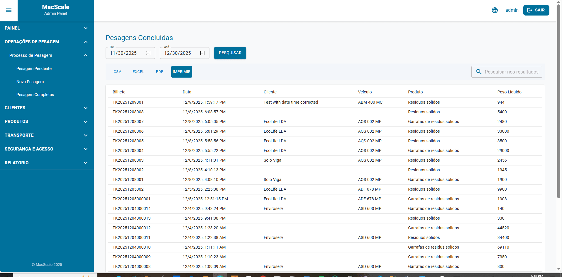Focus the Pesquisar nos resultados field
Screen dimensions: 562x277
511,72
